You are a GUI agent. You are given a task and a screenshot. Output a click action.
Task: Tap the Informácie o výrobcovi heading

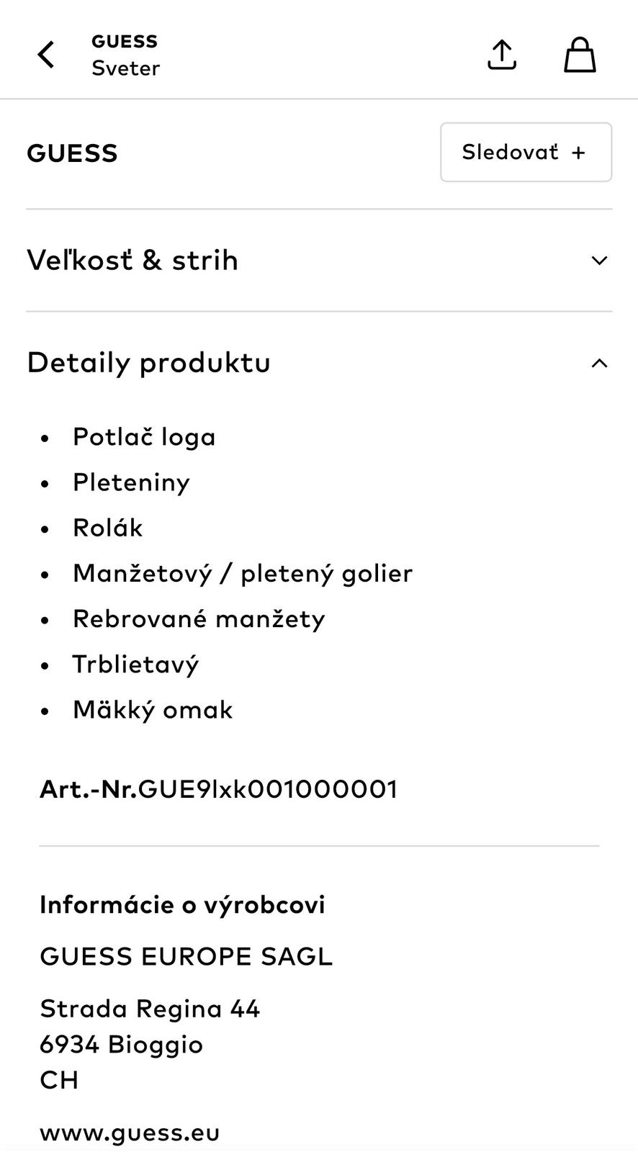(182, 904)
